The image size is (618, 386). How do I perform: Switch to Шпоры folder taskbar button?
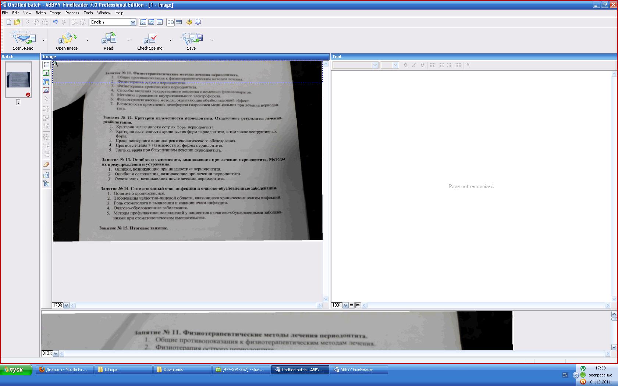pyautogui.click(x=123, y=370)
